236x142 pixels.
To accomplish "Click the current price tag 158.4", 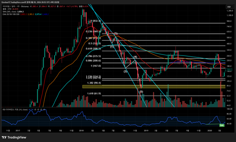I will point(229,70).
